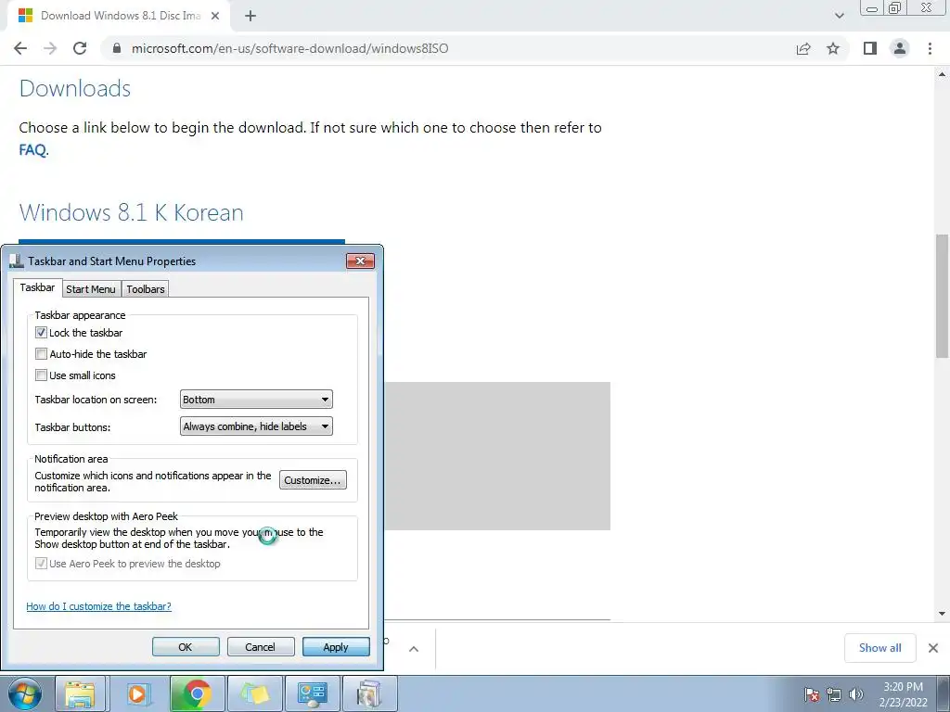This screenshot has height=712, width=950.
Task: Close Taskbar and Start Menu Properties dialog
Action: [x=361, y=261]
